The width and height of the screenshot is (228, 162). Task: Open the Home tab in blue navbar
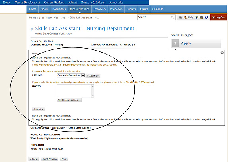point(33,9)
